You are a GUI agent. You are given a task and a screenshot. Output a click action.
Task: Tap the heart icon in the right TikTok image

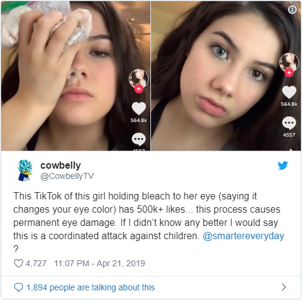pos(289,92)
